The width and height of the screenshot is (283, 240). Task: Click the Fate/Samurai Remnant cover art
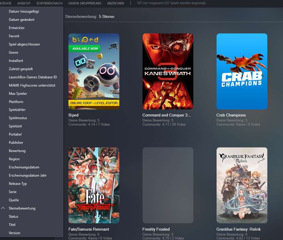click(x=94, y=185)
